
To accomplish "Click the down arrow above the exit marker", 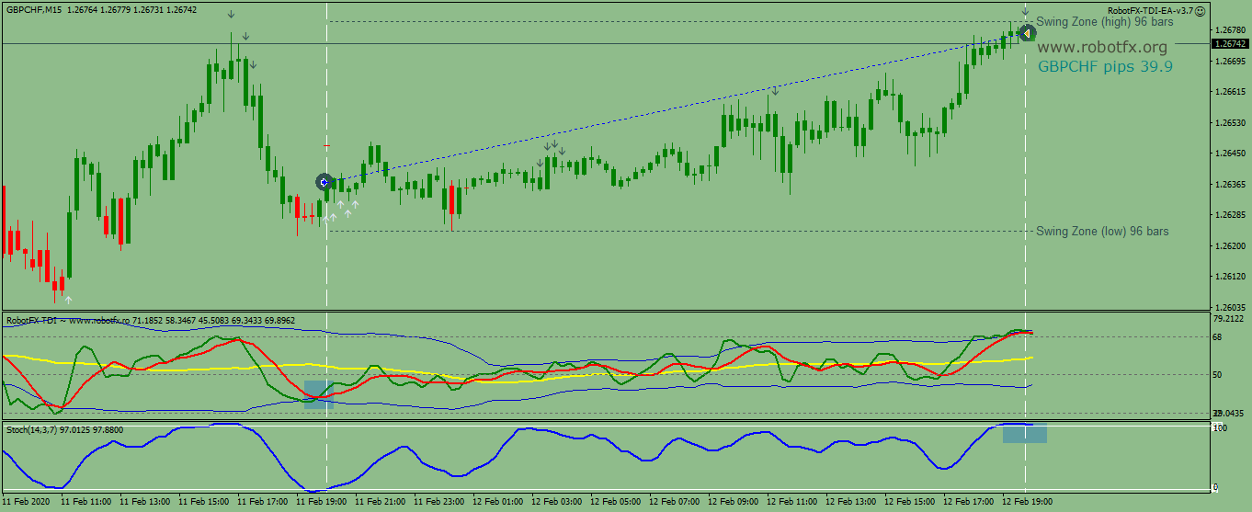I will [x=1025, y=11].
